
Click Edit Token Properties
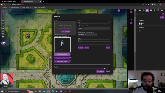62,55
